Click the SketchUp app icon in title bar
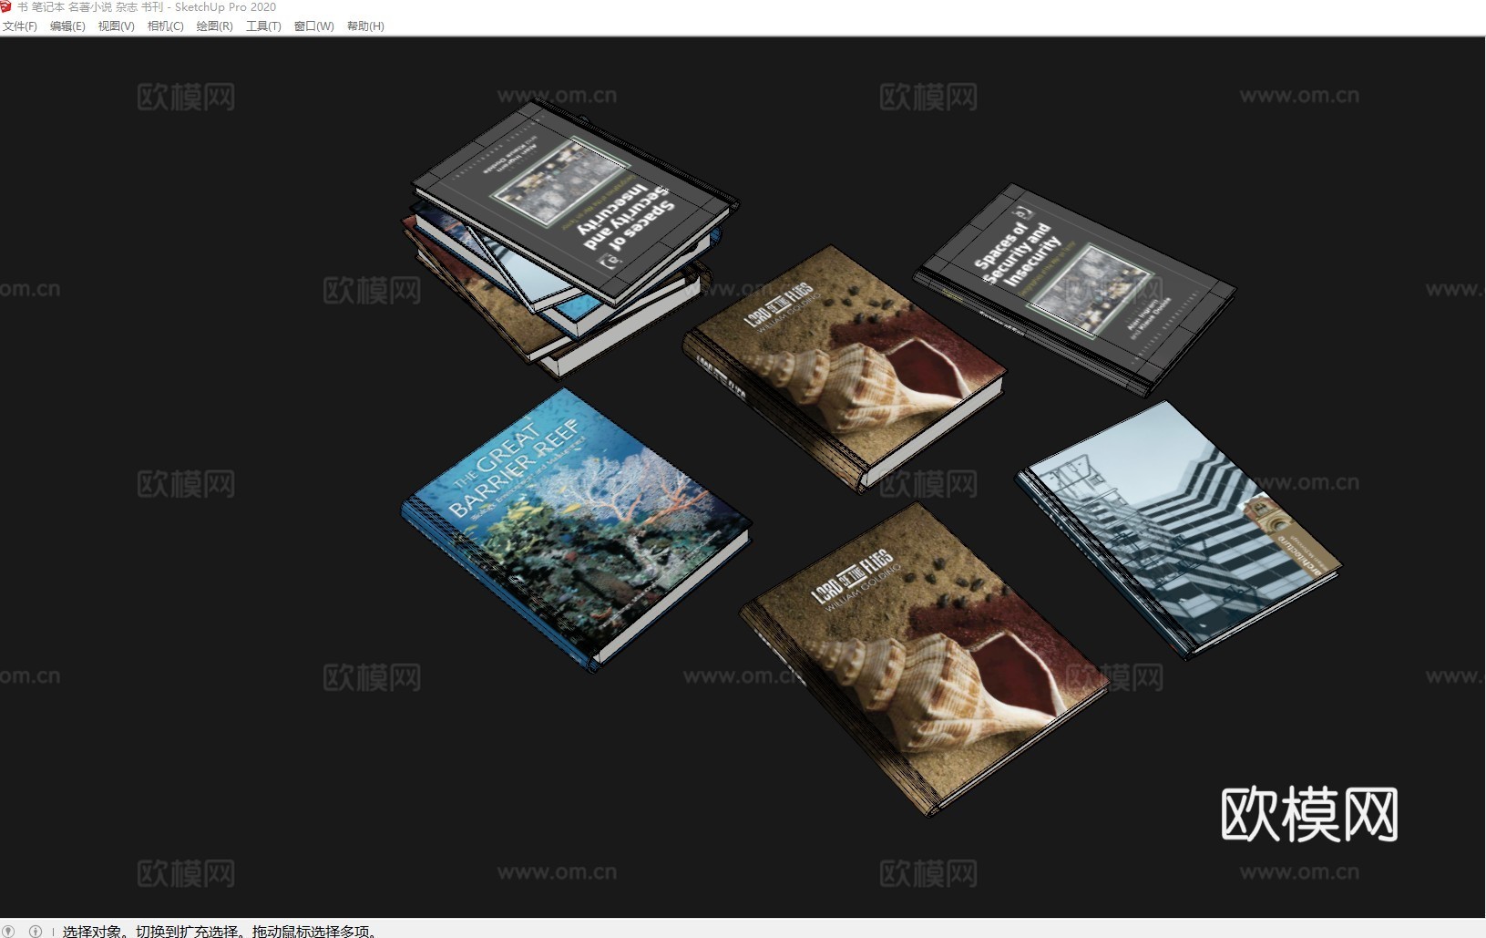Image resolution: width=1486 pixels, height=938 pixels. tap(6, 6)
